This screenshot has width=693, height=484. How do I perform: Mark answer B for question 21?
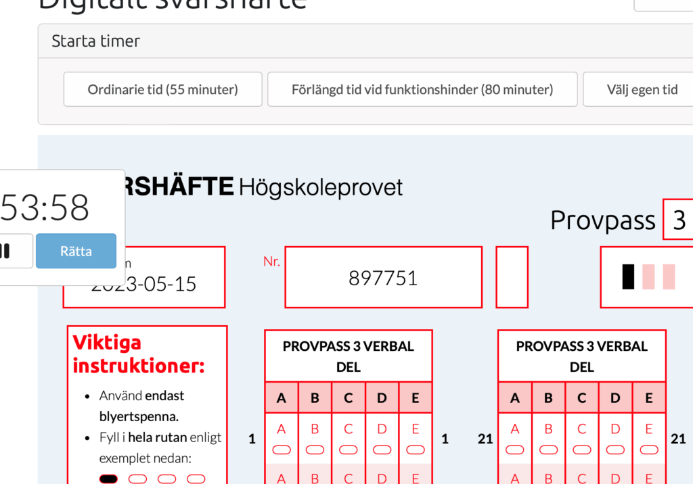548,450
